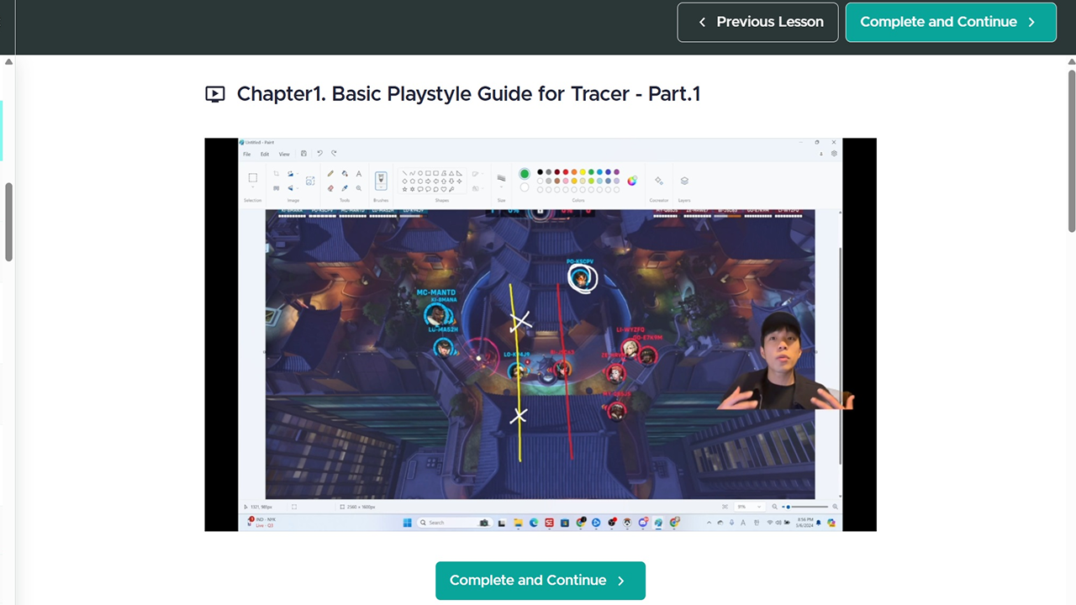The width and height of the screenshot is (1076, 605).
Task: Click Complete and Continue in the top header
Action: click(951, 22)
